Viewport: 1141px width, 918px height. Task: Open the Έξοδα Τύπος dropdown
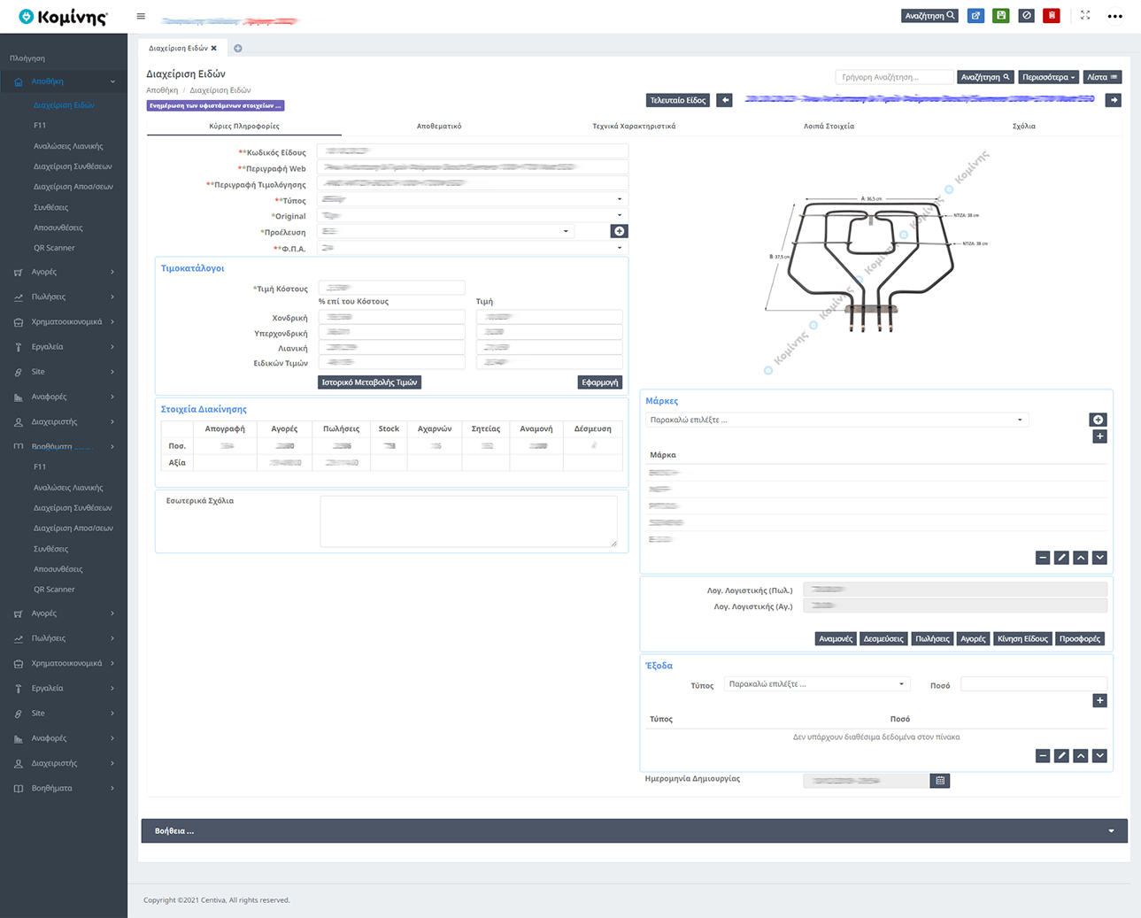coord(817,684)
